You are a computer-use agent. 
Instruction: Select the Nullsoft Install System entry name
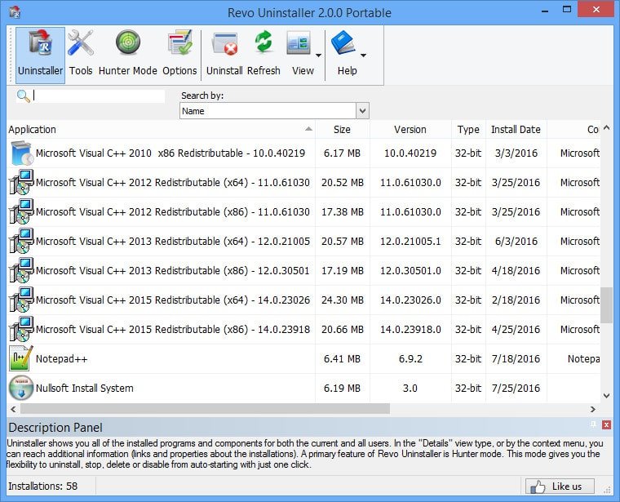(x=85, y=388)
